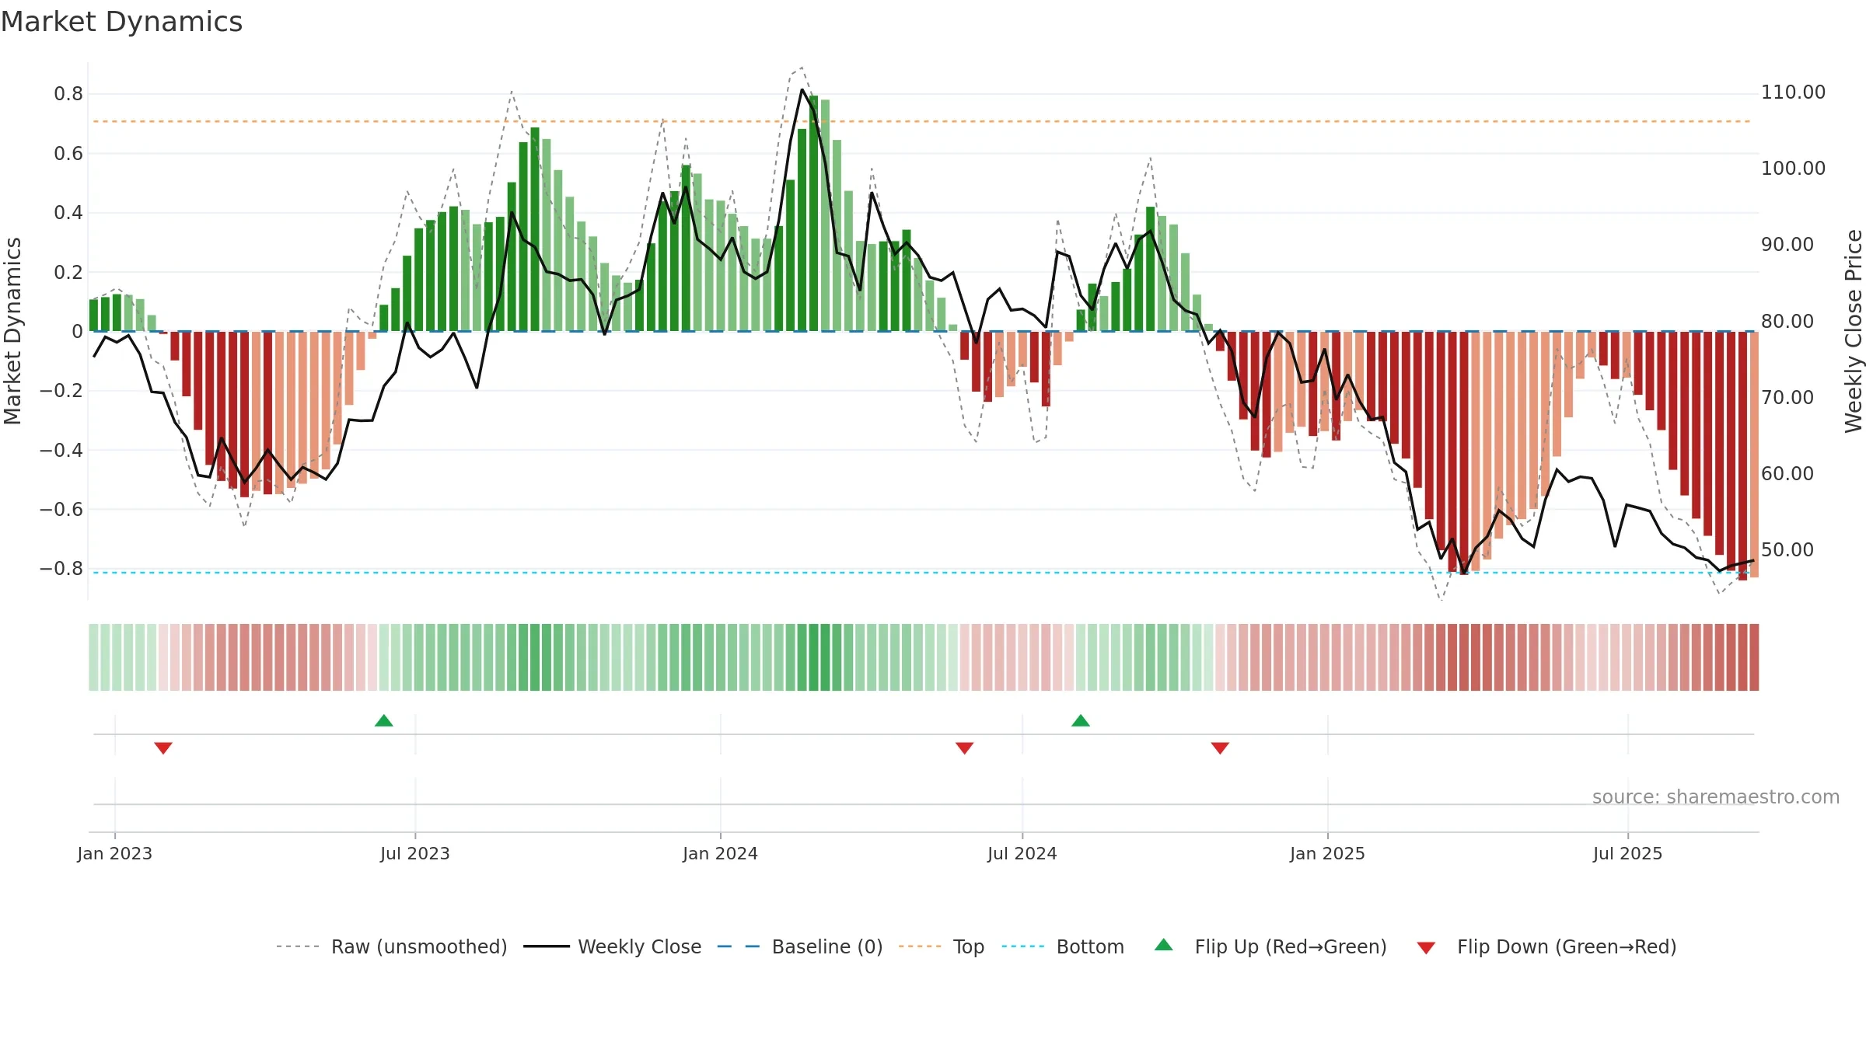
Task: Click the Flip Down (Green→Red) legend label
Action: (1567, 946)
